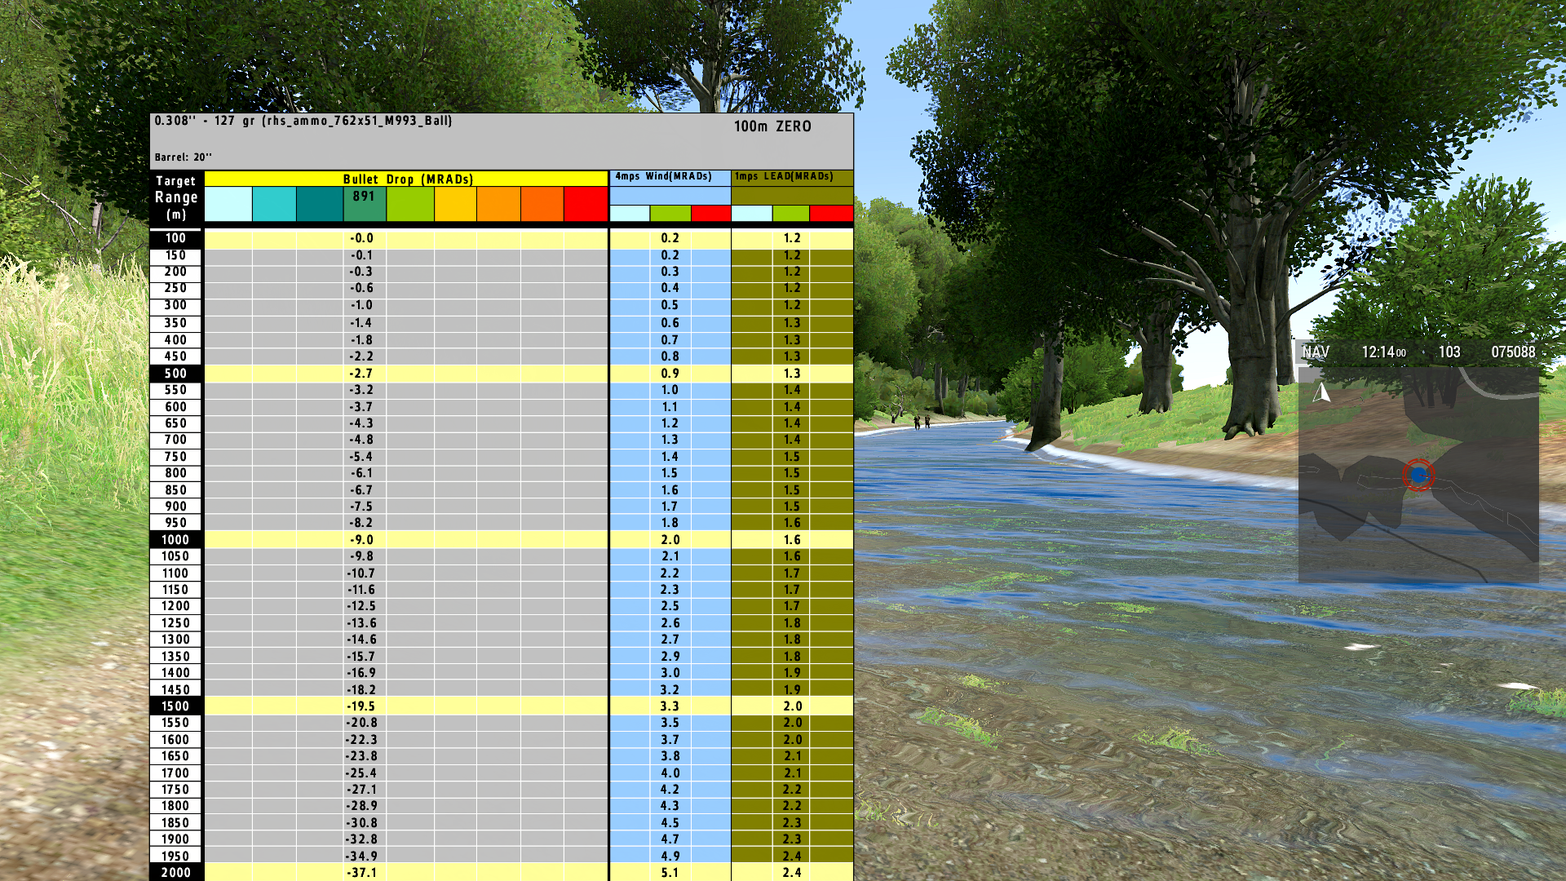Click the Target Range (m) header
Screen dimensions: 1566x881
[176, 197]
